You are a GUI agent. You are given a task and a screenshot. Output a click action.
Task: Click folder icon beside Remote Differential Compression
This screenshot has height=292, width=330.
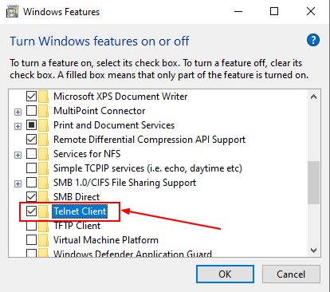point(43,140)
